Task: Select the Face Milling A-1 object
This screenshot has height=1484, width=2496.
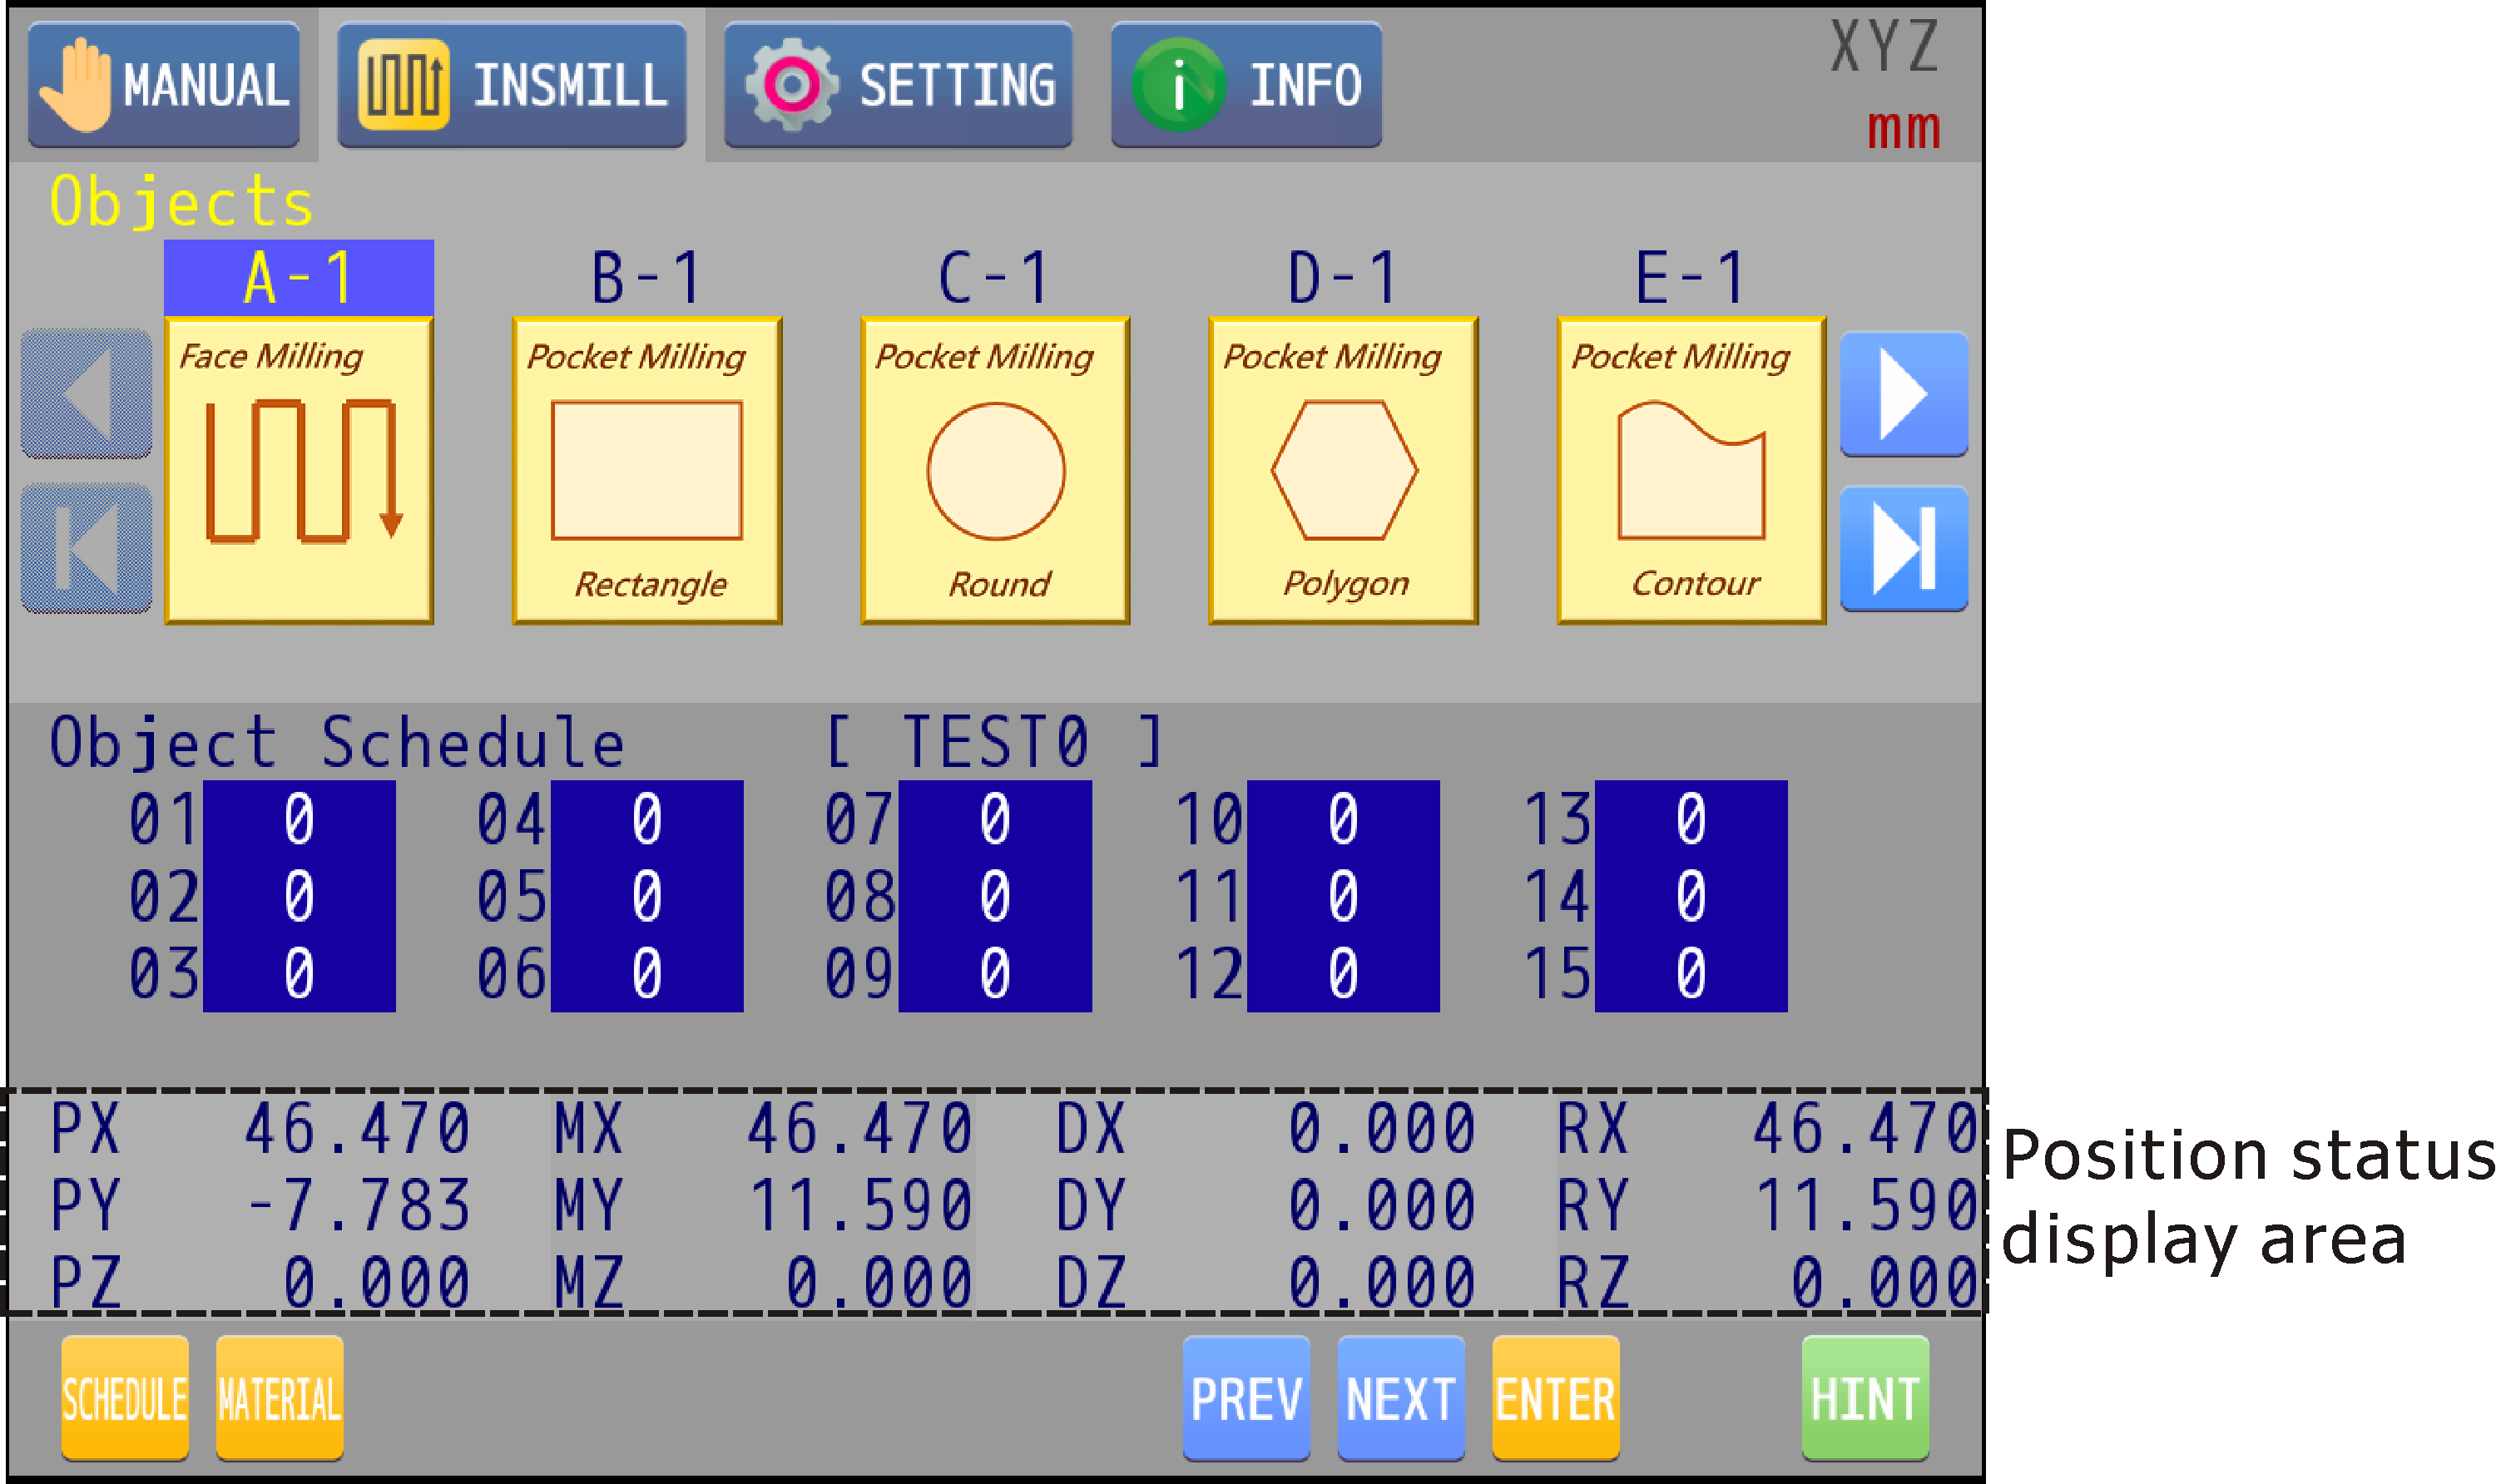Action: click(x=298, y=470)
